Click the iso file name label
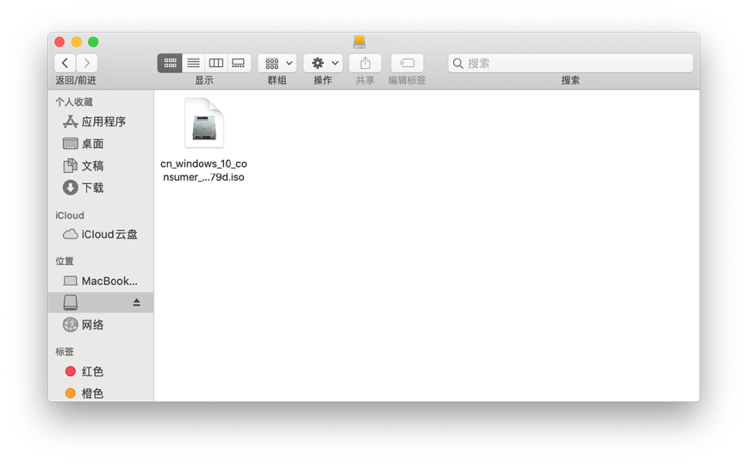The height and width of the screenshot is (464, 747). (204, 170)
